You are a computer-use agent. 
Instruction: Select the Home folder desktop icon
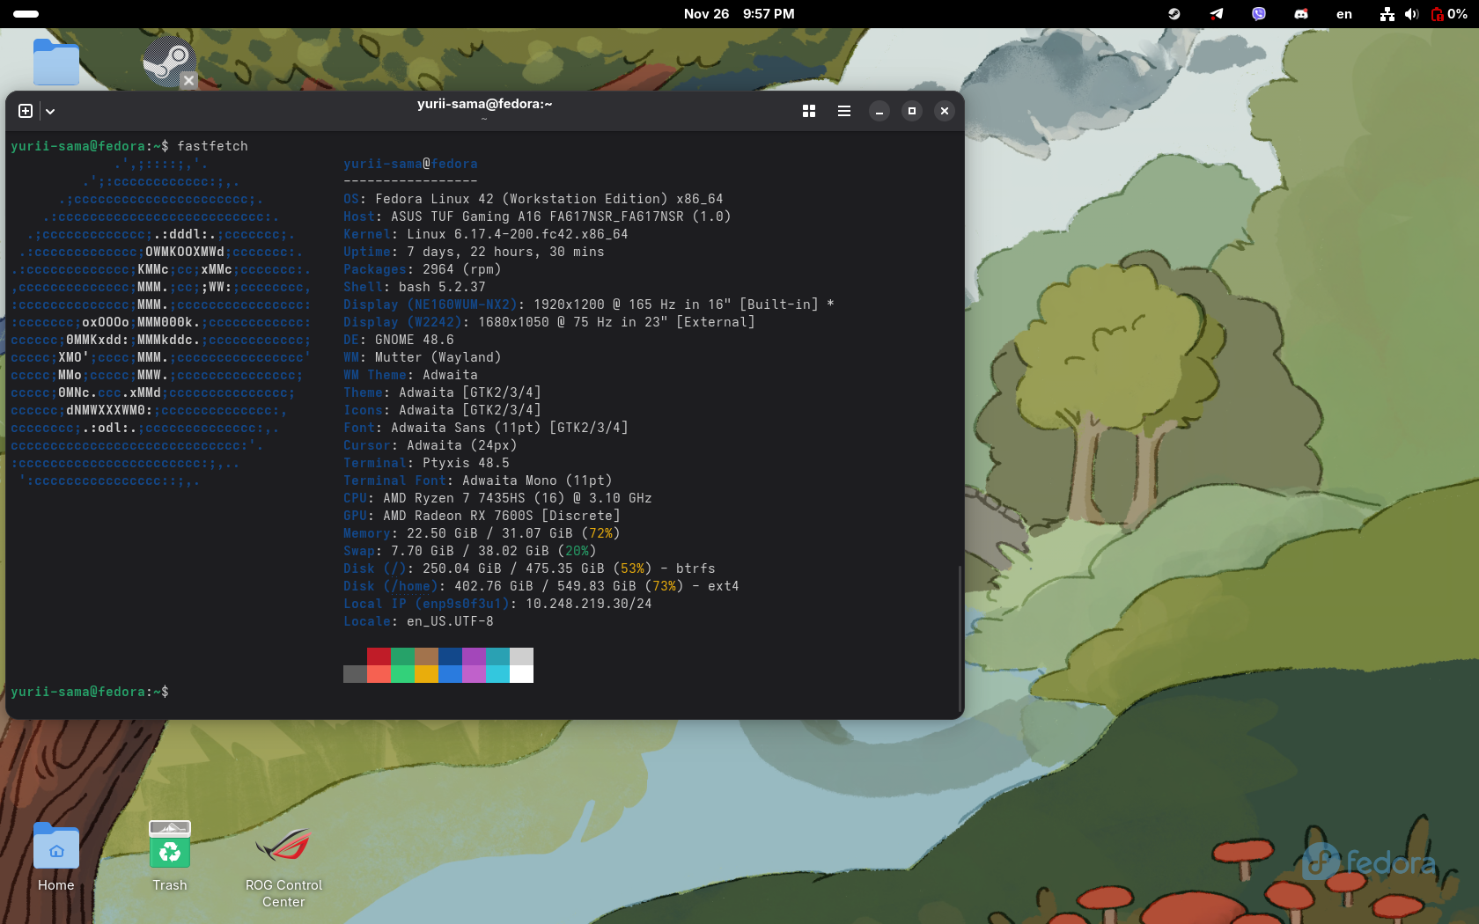click(56, 857)
